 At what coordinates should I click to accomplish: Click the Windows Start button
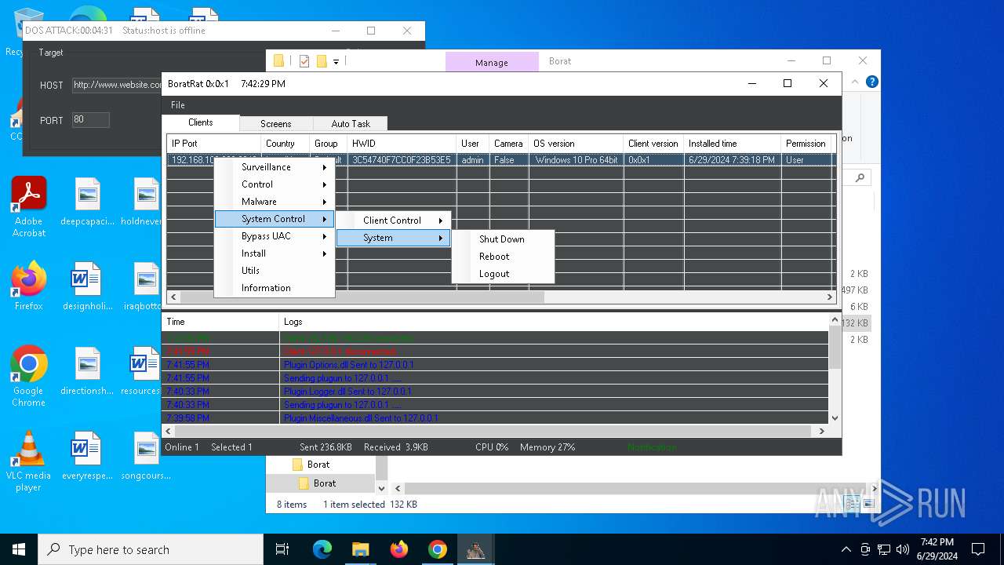click(x=19, y=549)
